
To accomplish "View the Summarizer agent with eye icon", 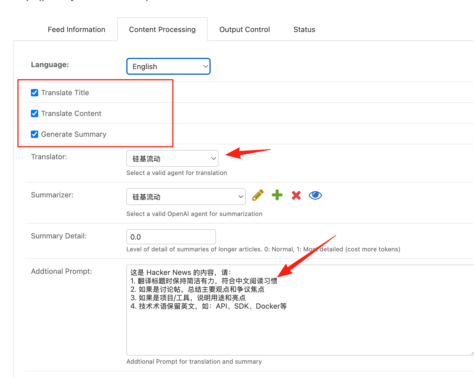I will (315, 195).
